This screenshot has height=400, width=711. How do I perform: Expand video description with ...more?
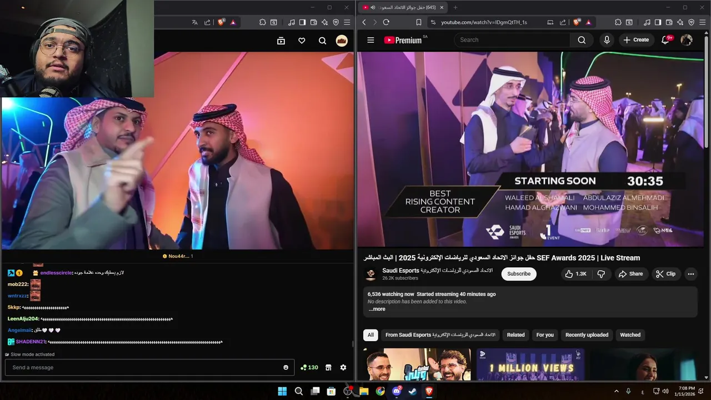[x=377, y=309]
